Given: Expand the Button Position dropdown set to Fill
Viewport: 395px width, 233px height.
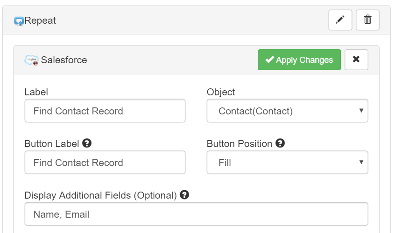Looking at the screenshot, I should pos(288,162).
